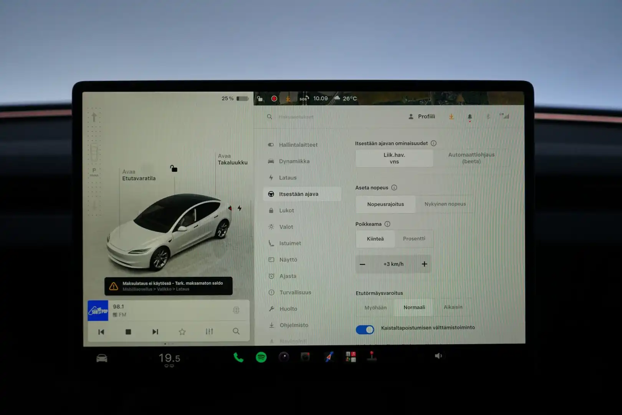Open the Arcade joystick app
This screenshot has height=415, width=622.
[372, 356]
